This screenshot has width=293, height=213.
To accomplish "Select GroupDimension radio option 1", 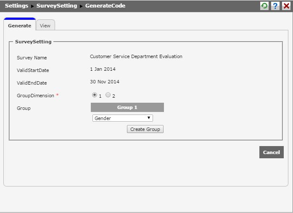I will (95, 95).
